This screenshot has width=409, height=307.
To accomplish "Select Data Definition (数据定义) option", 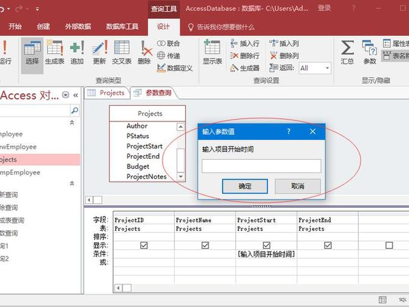I will 175,68.
